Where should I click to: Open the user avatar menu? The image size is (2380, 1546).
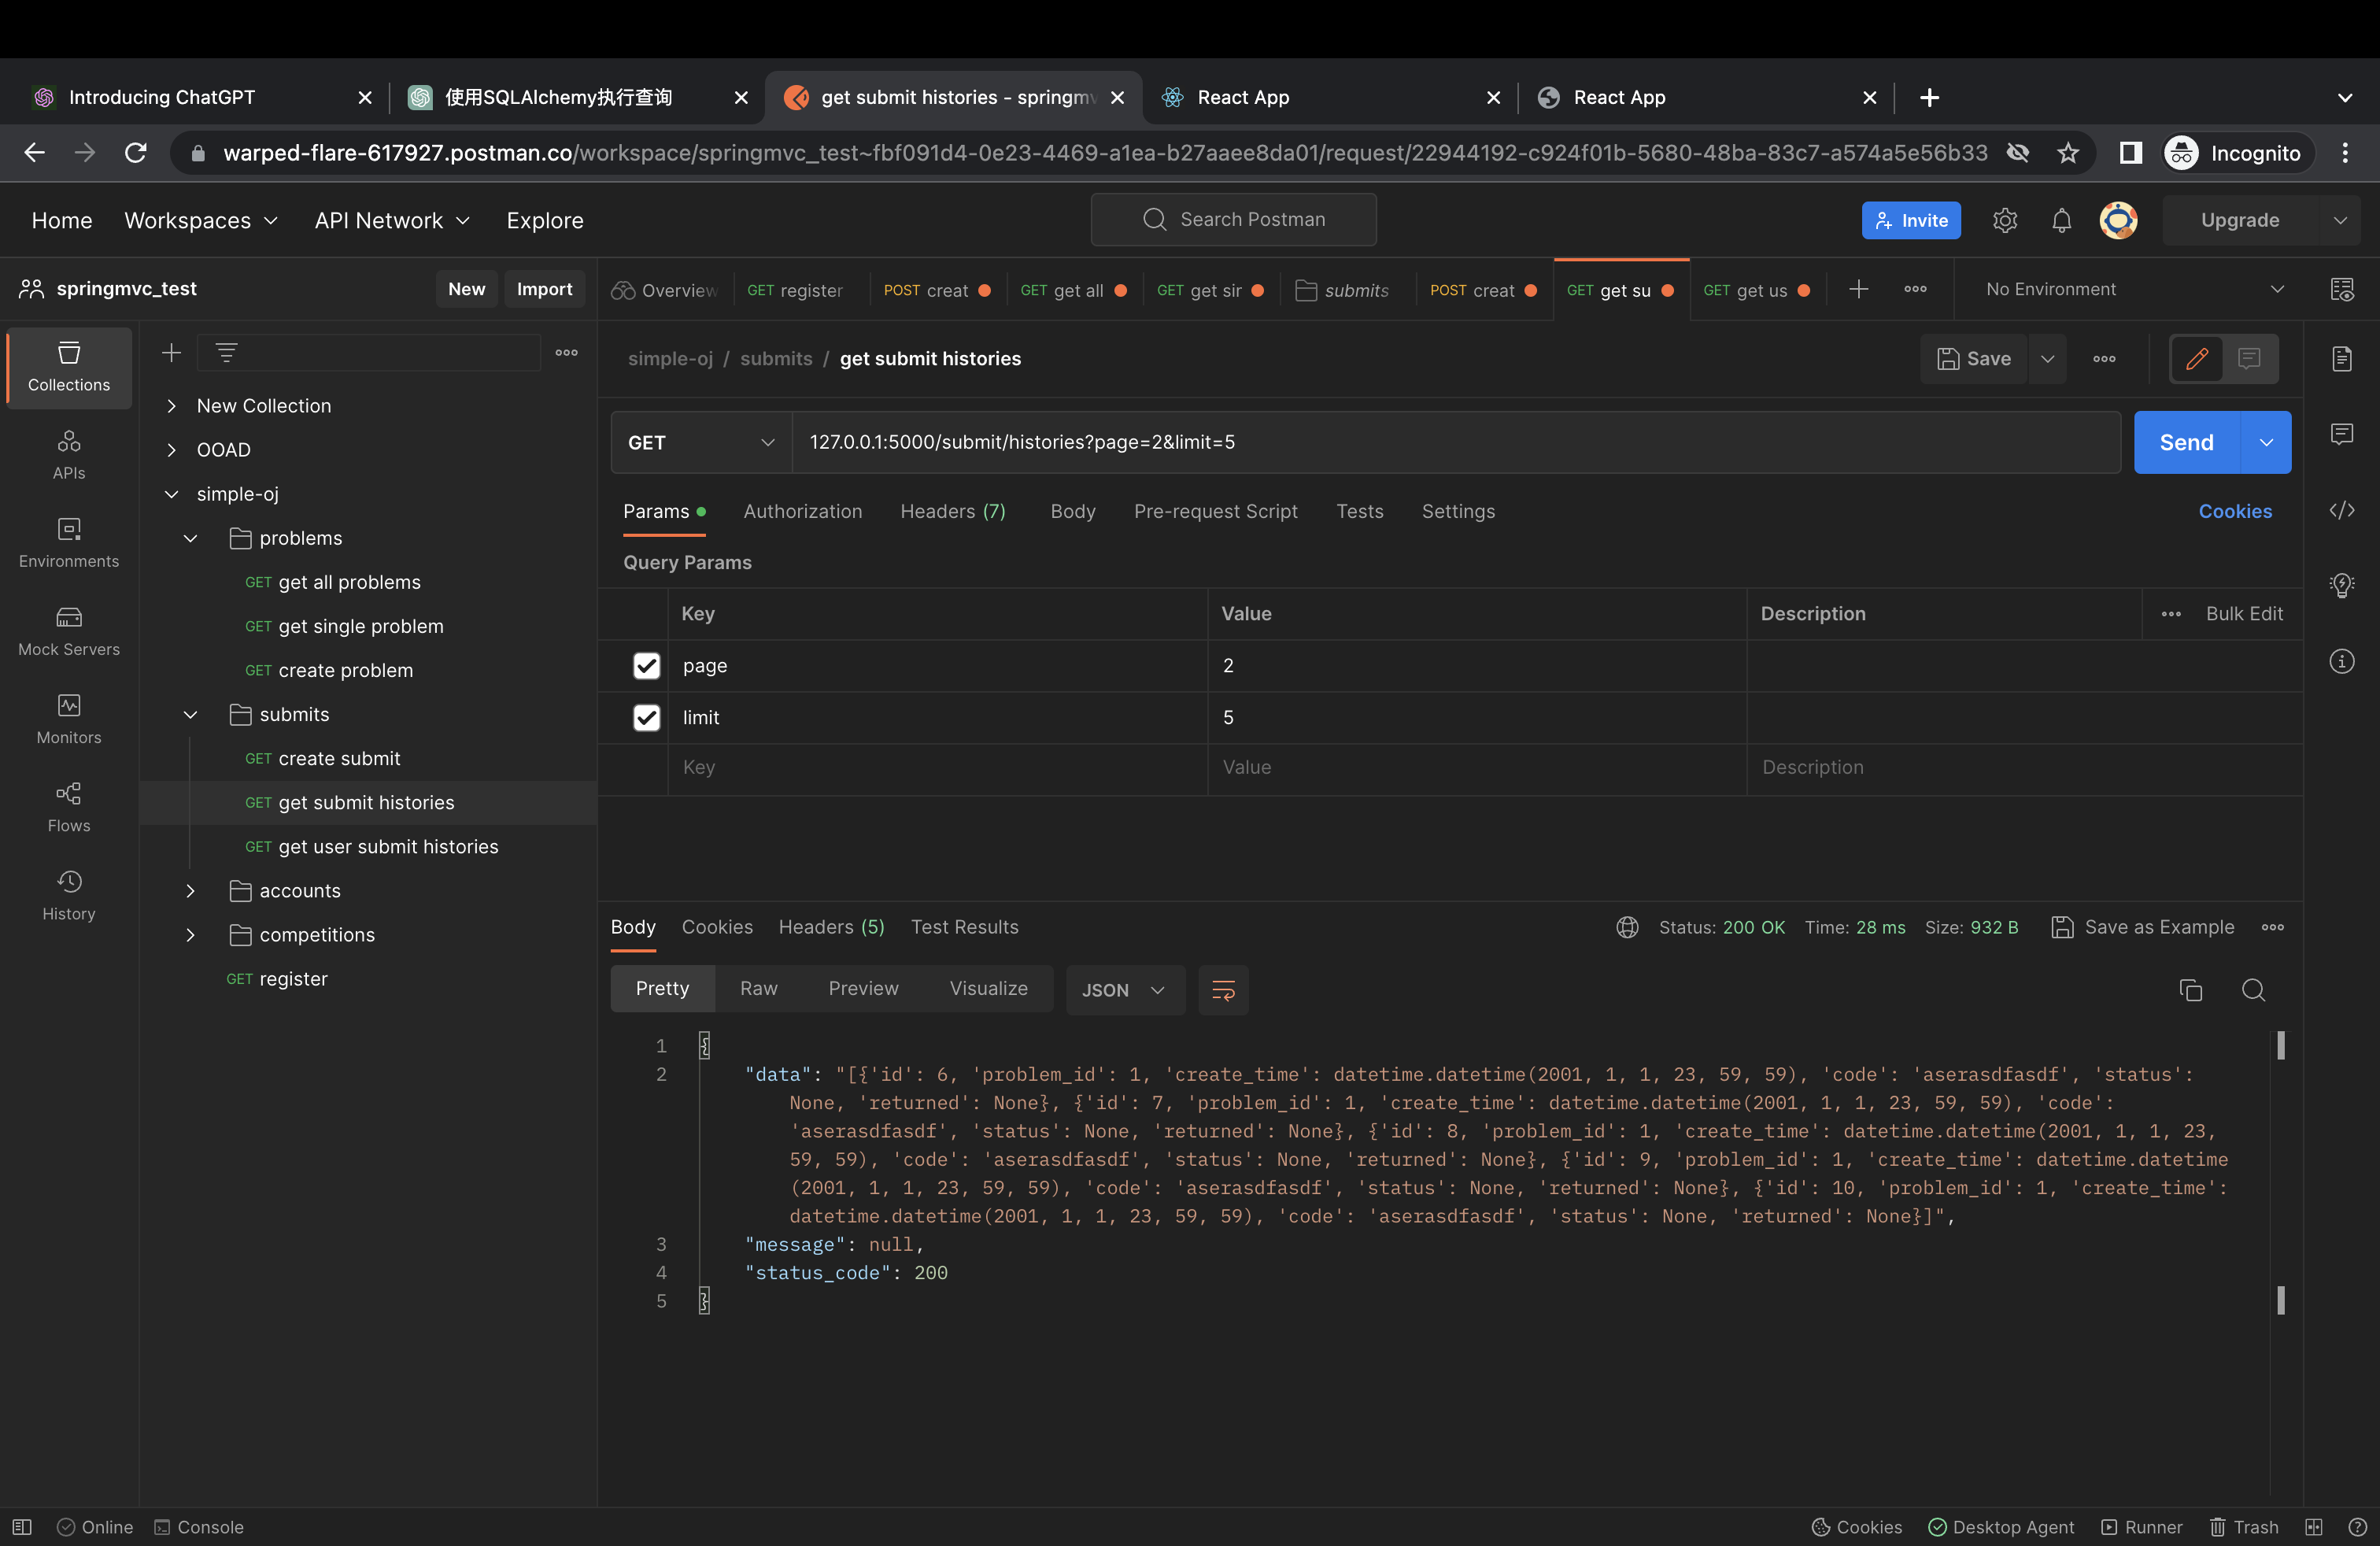click(2118, 220)
